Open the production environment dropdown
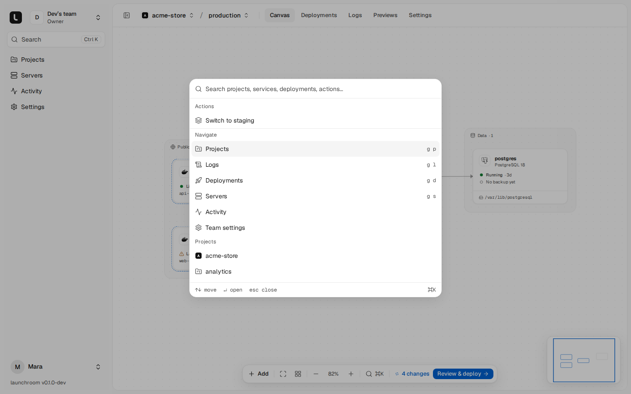This screenshot has width=631, height=394. [x=228, y=15]
